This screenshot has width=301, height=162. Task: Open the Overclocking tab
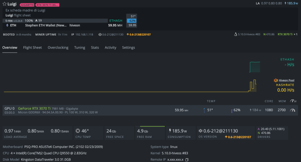tap(58, 47)
